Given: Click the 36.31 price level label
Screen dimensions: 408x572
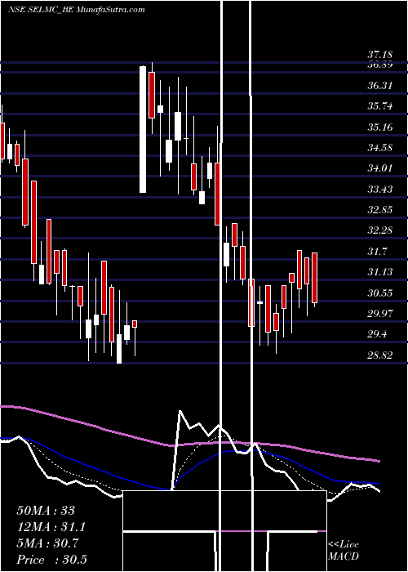Looking at the screenshot, I should pyautogui.click(x=380, y=86).
